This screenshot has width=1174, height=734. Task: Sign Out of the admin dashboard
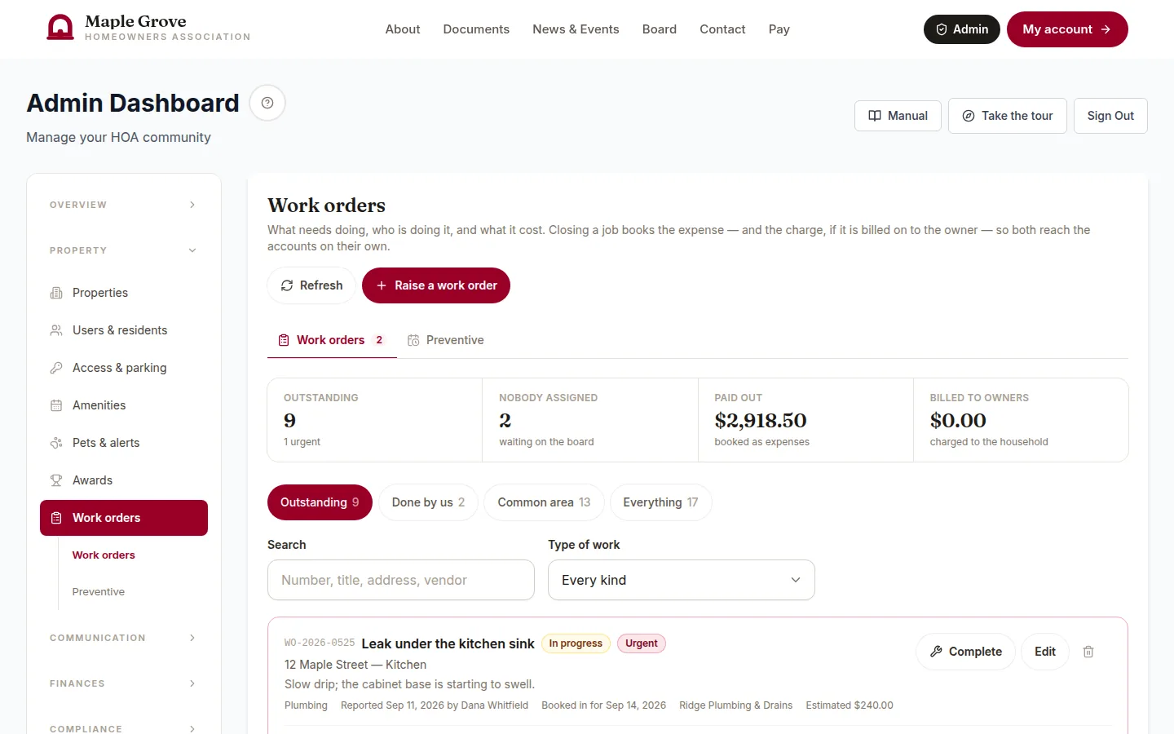pyautogui.click(x=1110, y=116)
